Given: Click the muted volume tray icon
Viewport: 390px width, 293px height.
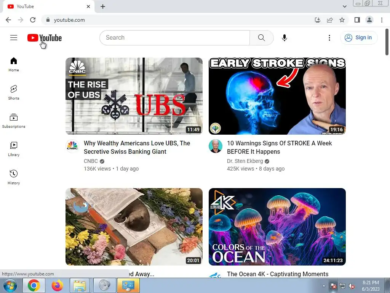Looking at the screenshot, I should [352, 286].
